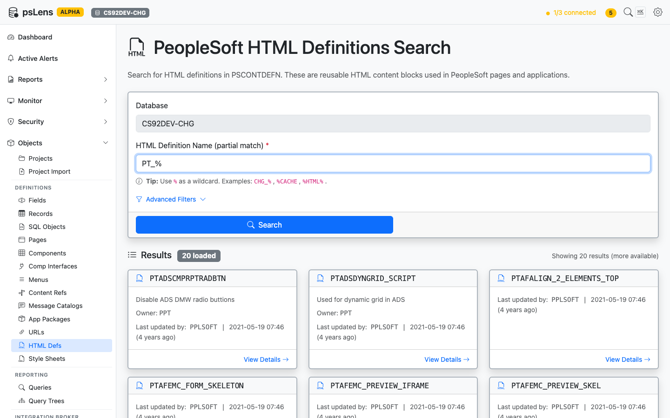Screen dimensions: 670x418
Task: Click the Records table icon
Action: point(22,214)
